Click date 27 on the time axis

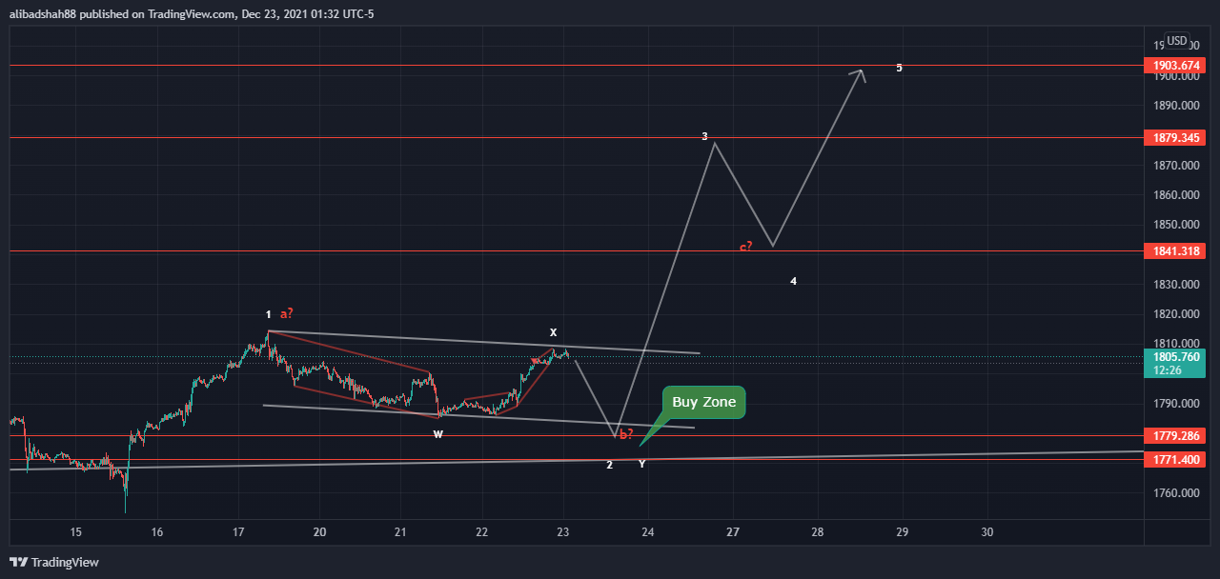(x=733, y=531)
